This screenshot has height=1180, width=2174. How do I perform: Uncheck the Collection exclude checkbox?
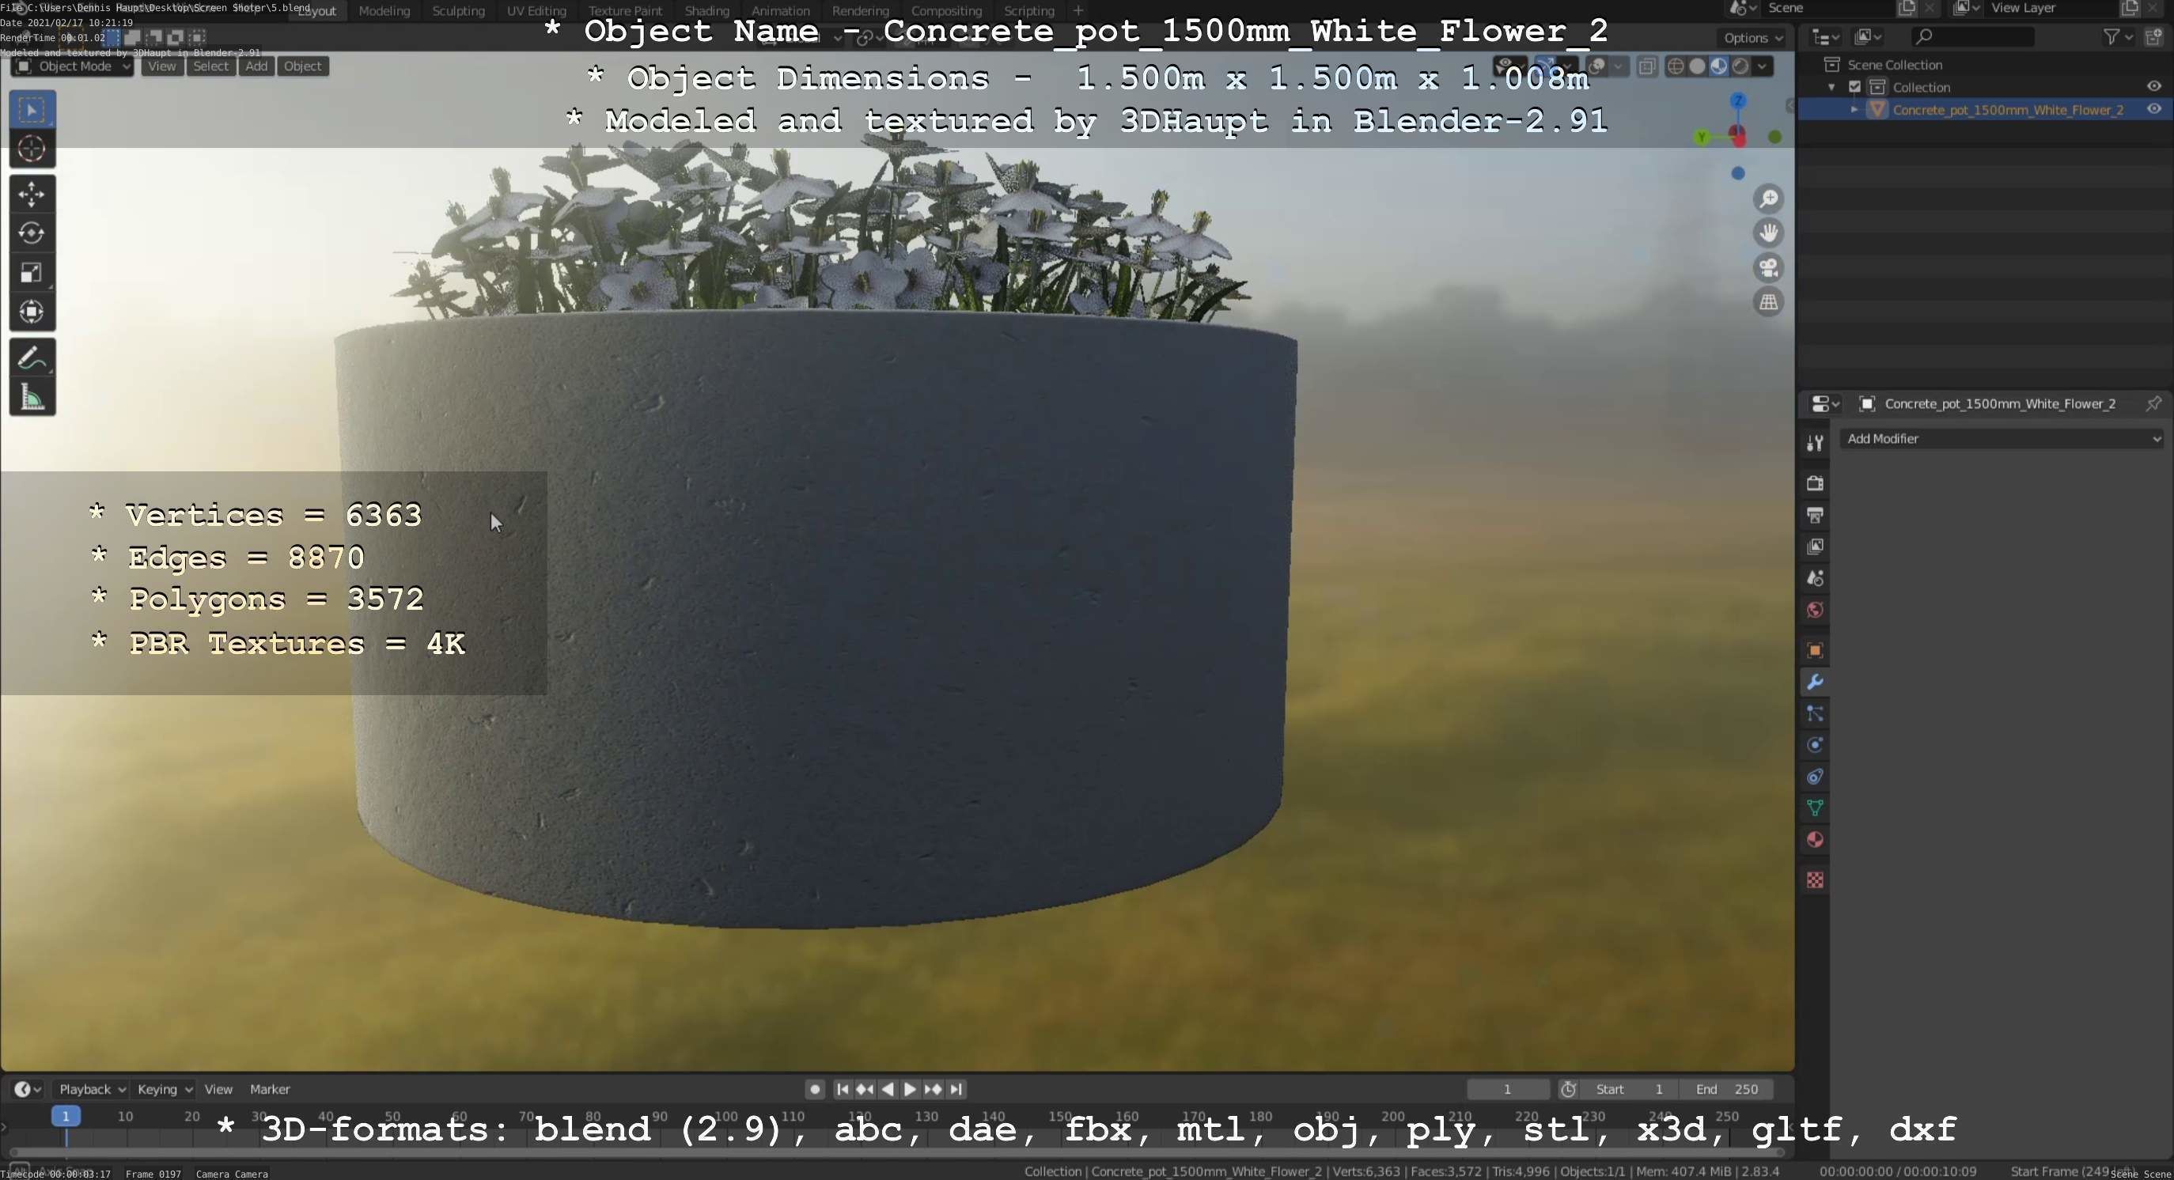pos(1855,87)
